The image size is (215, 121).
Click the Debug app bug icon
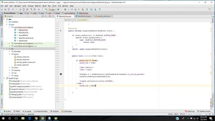coord(65,9)
